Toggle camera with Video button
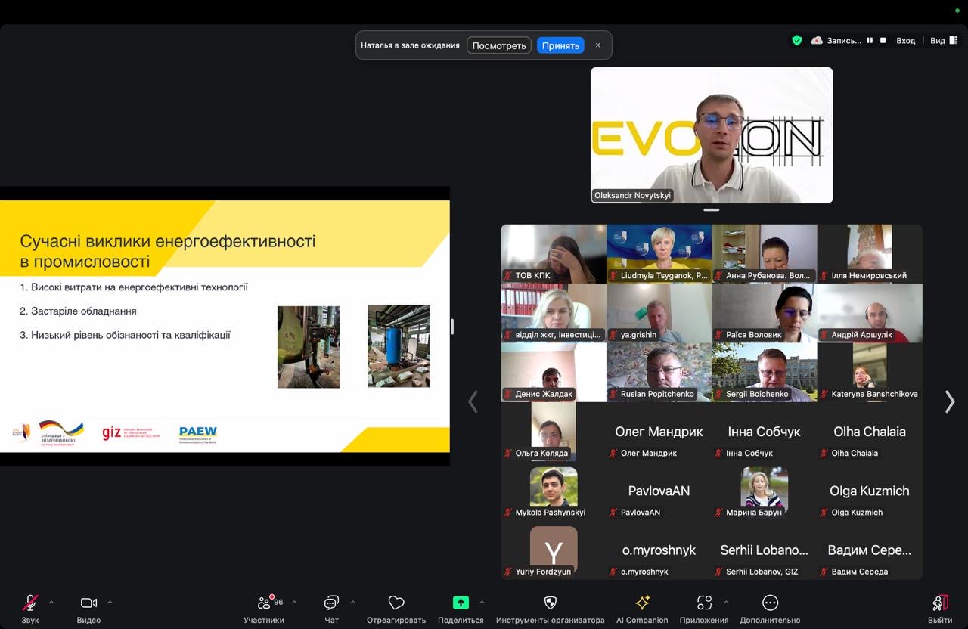Screen dimensions: 968x629 tap(88, 603)
